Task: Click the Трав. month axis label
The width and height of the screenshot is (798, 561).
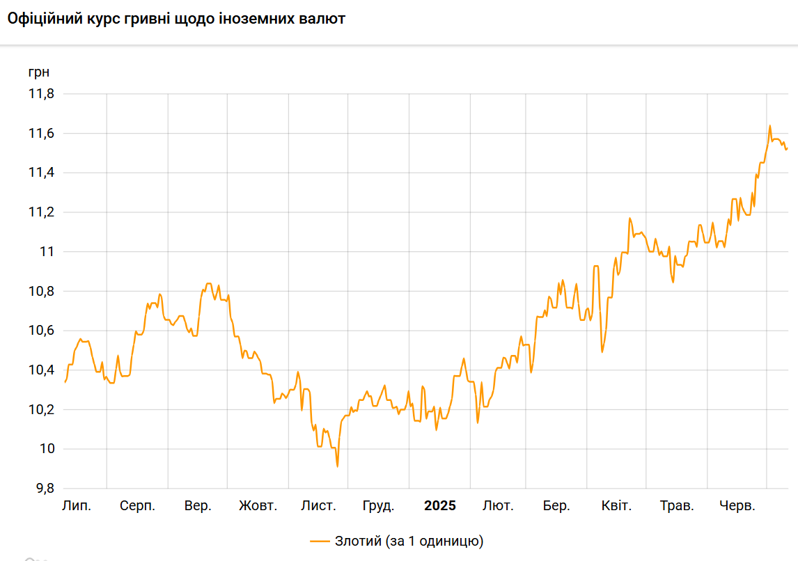Action: tap(677, 506)
